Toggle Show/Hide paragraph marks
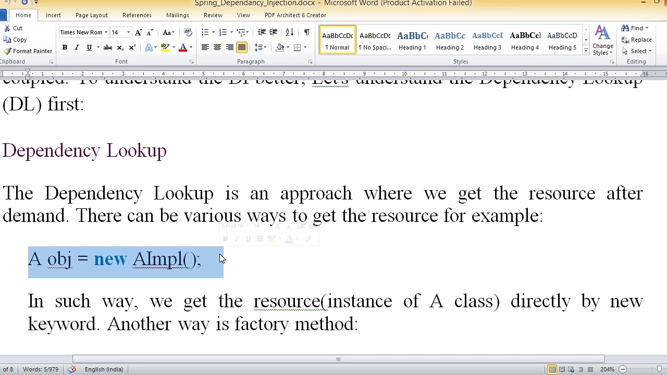 (306, 32)
